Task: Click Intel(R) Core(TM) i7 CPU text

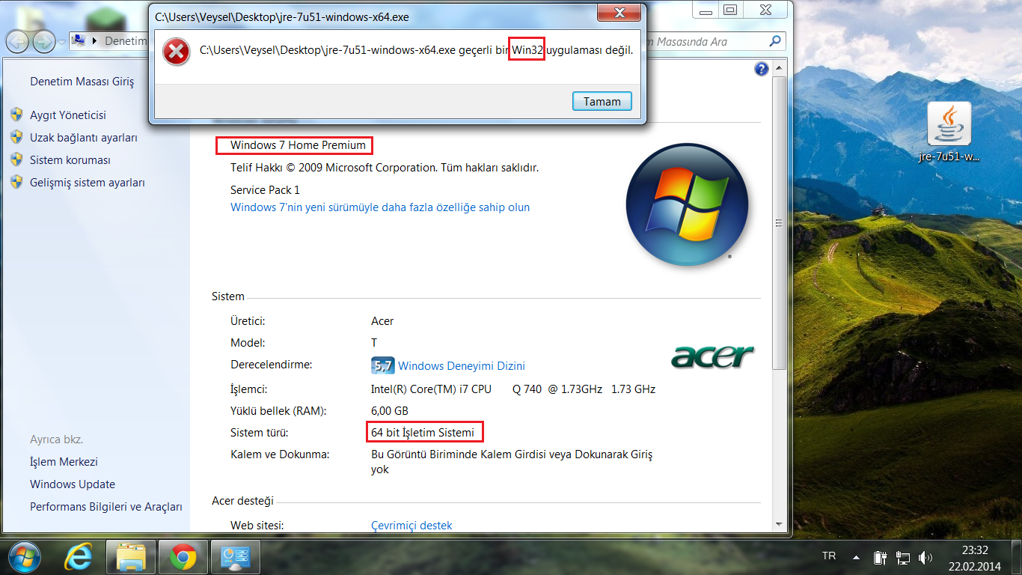Action: [x=431, y=389]
